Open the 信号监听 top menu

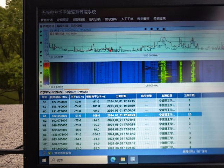(111, 19)
